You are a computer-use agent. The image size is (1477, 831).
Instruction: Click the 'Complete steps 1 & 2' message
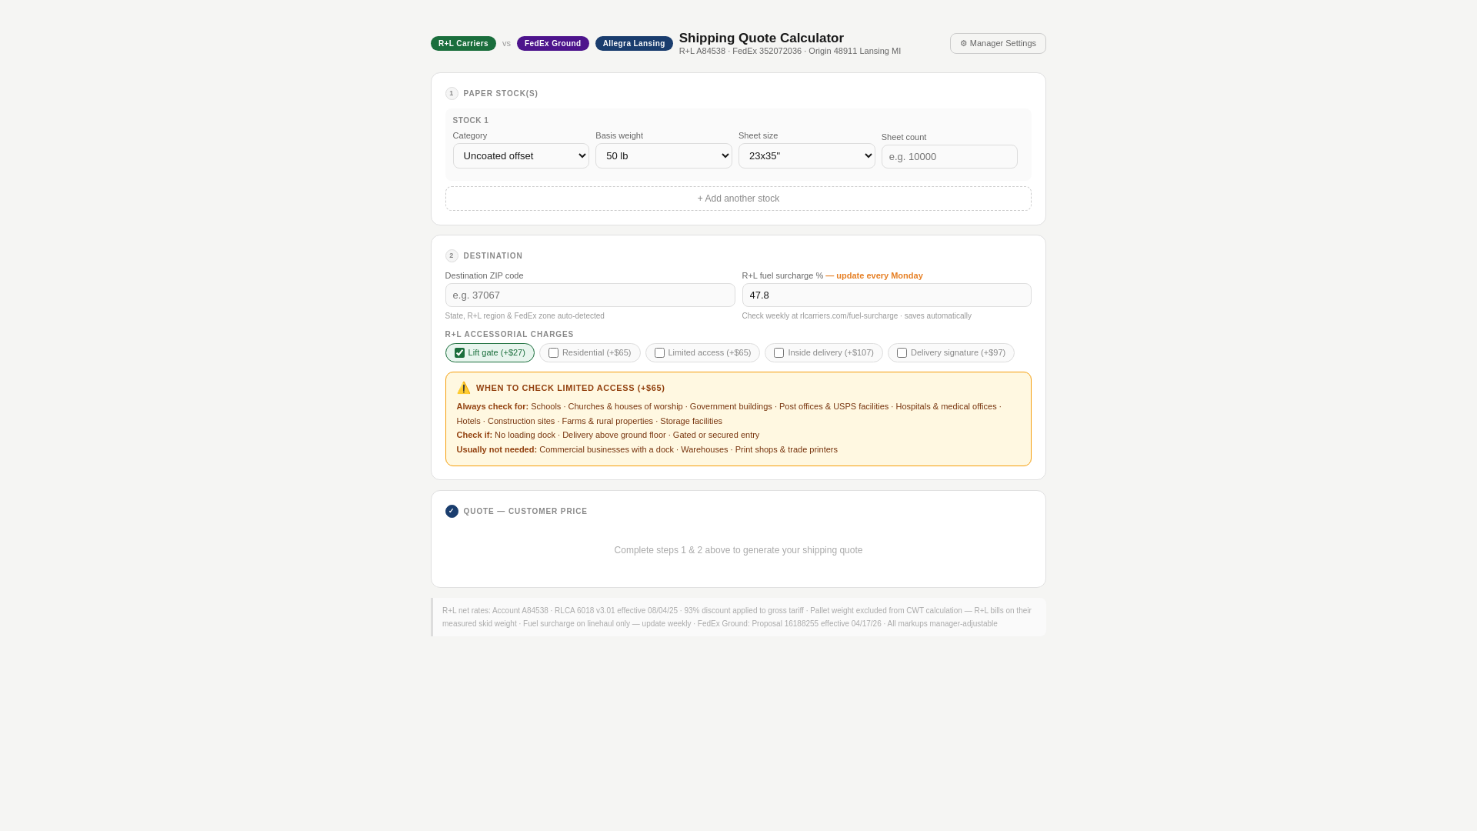[x=738, y=550]
